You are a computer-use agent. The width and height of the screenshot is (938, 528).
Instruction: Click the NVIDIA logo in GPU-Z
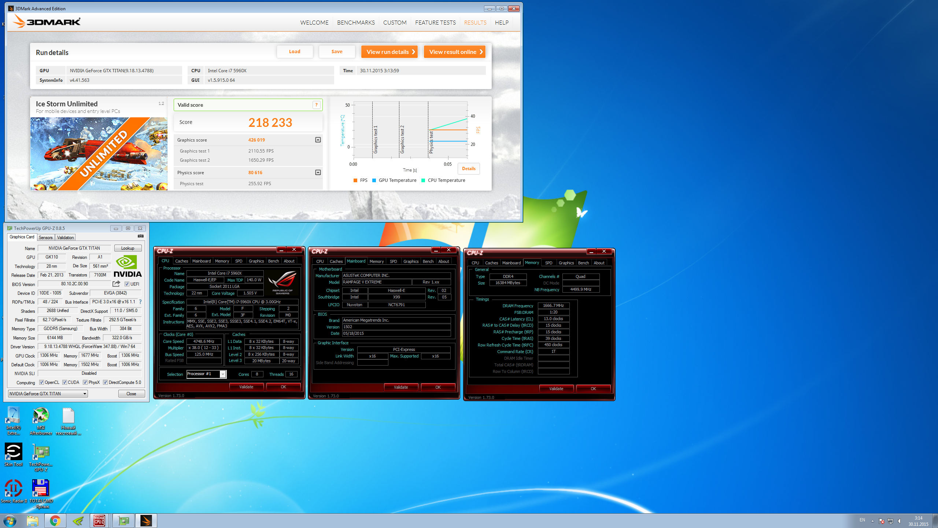click(x=128, y=266)
